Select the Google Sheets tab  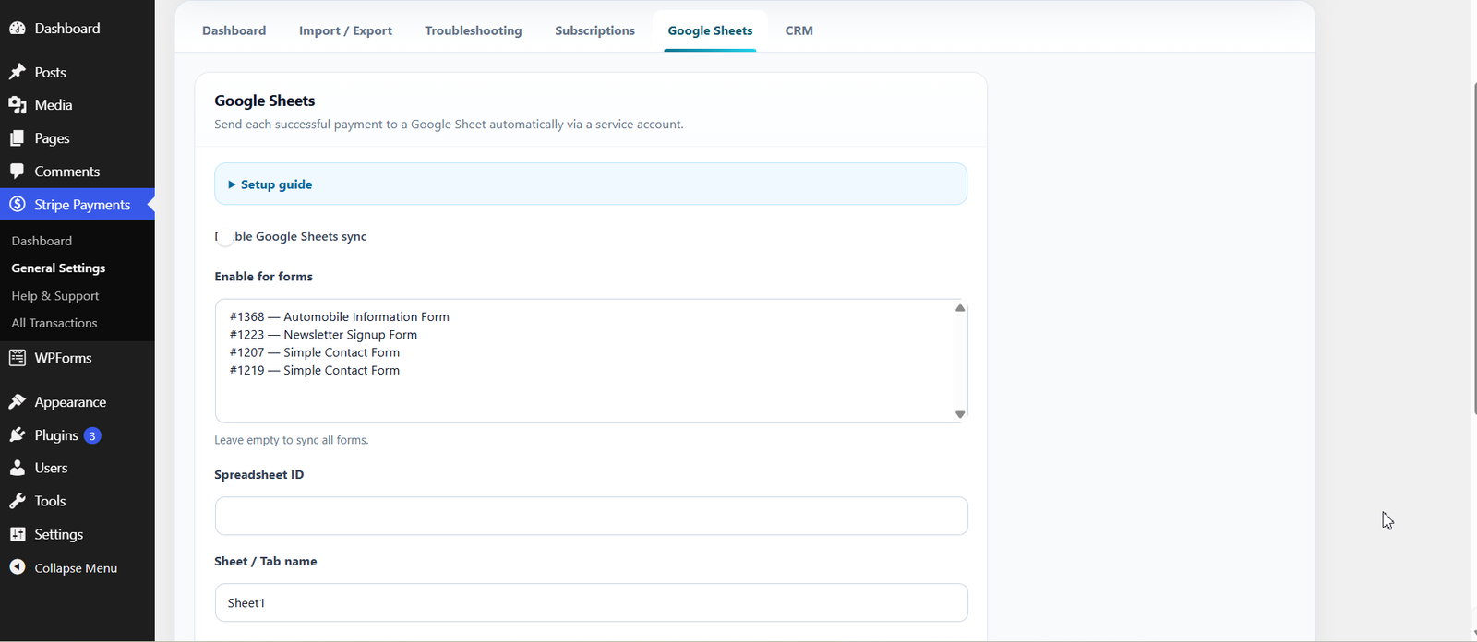(x=710, y=30)
